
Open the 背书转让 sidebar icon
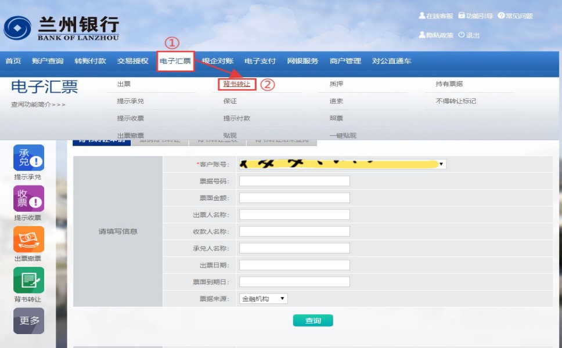(x=28, y=280)
